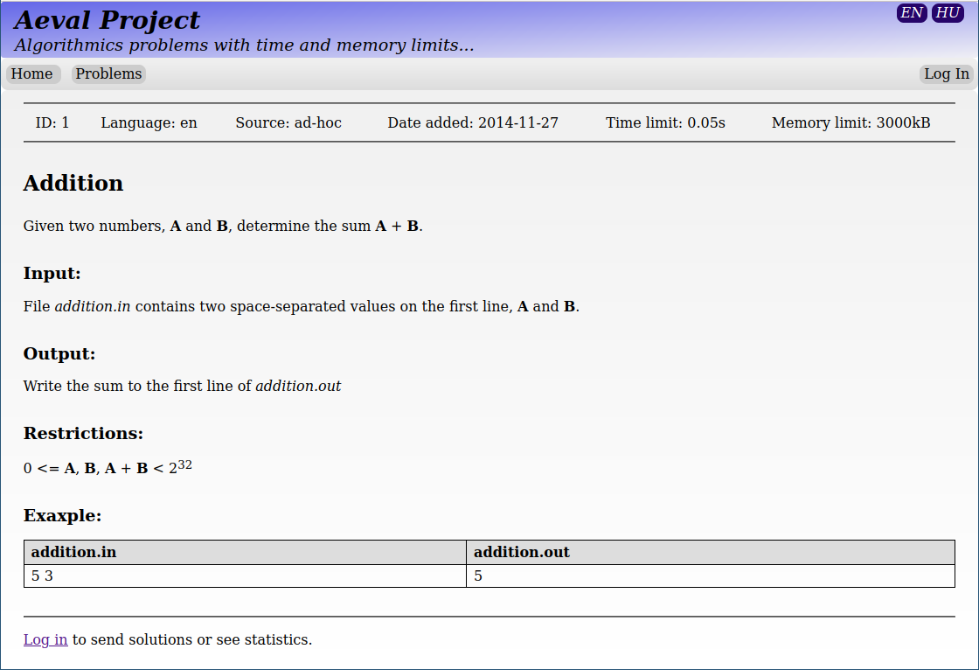The width and height of the screenshot is (979, 670).
Task: Click the 'Exaxple:' section heading
Action: 62,516
